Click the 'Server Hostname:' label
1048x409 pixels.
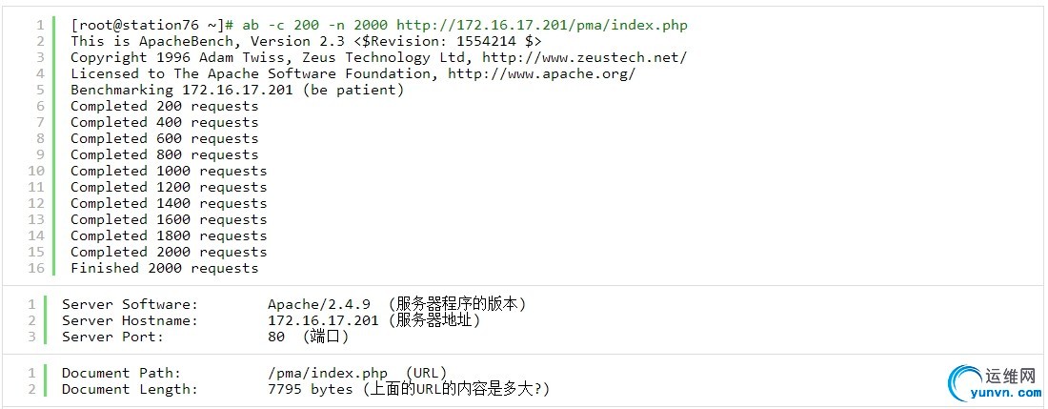coord(131,320)
